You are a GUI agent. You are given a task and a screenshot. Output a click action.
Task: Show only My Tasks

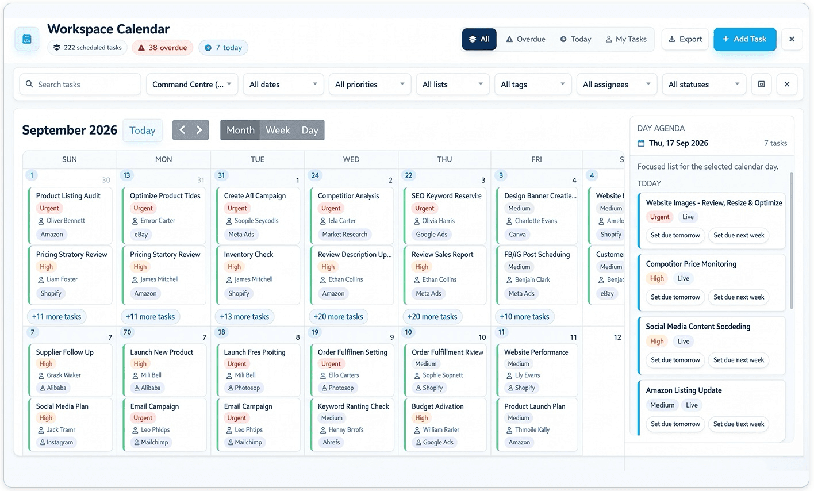625,39
